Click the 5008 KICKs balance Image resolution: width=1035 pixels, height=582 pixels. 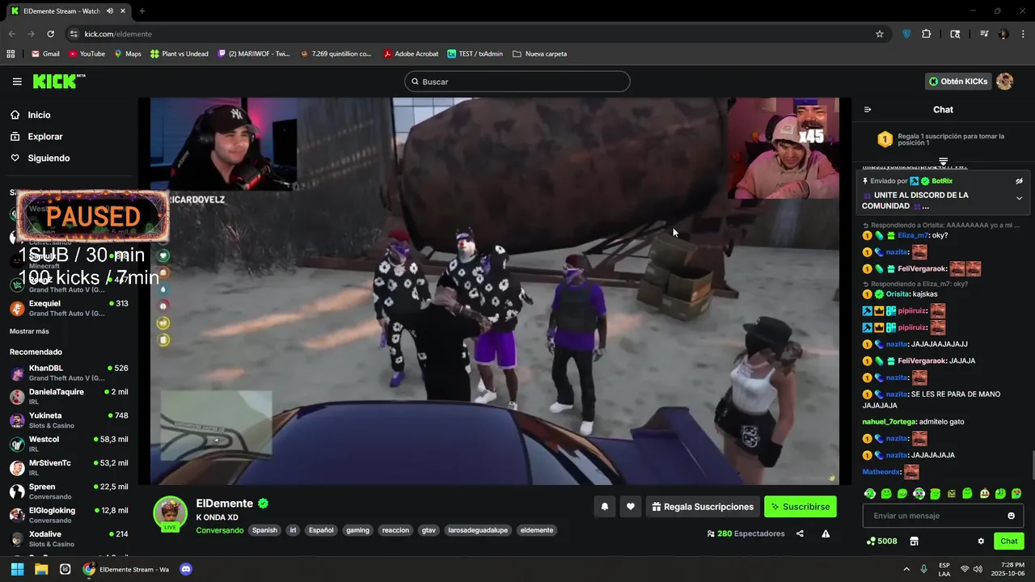point(881,541)
